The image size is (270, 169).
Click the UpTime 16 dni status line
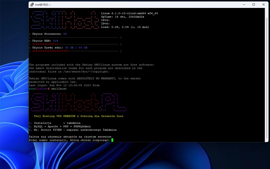coord(122,17)
